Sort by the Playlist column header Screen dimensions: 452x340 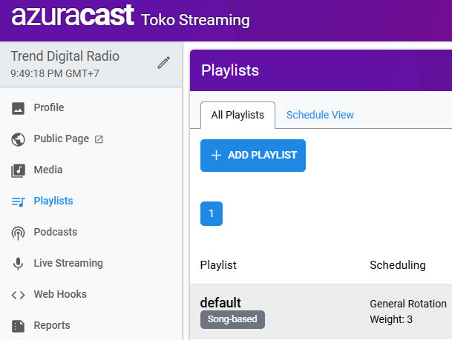tap(218, 265)
